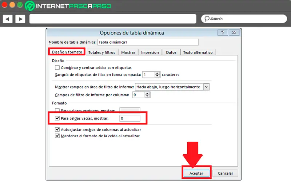Screen dimensions: 291x182
Task: Click the back arrow navigation button
Action: pyautogui.click(x=8, y=19)
